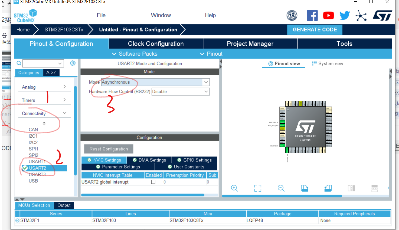Open Hardware Flow Control Disable dropdown
The image size is (399, 230).
[x=206, y=92]
